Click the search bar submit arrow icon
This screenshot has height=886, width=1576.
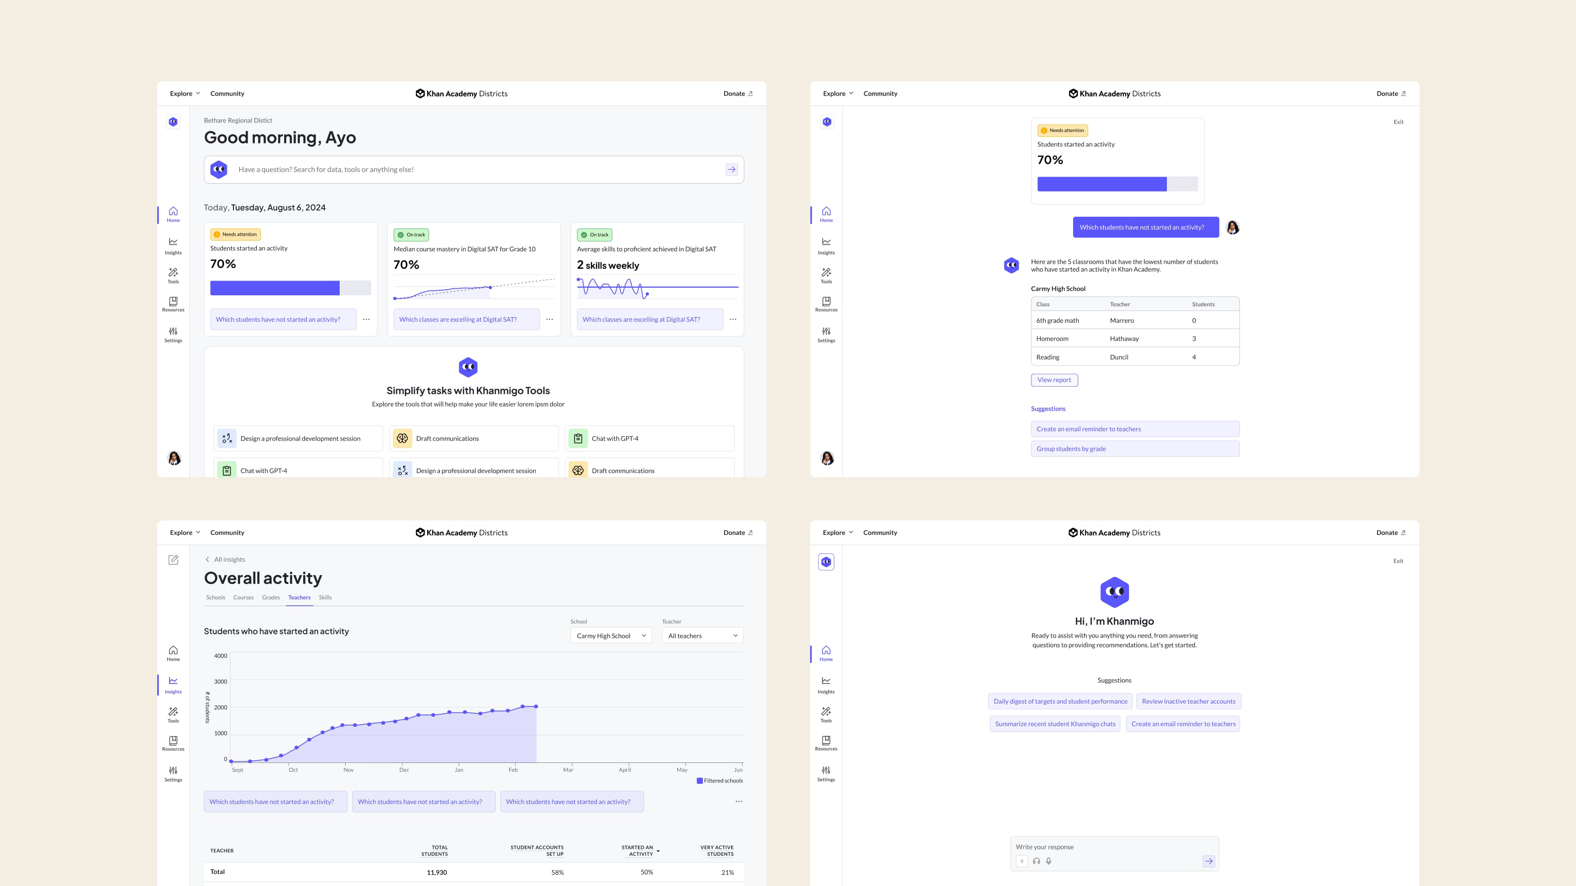click(x=732, y=170)
